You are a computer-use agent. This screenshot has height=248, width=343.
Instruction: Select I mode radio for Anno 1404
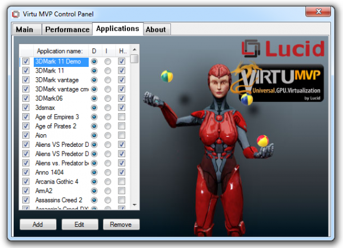(107, 173)
